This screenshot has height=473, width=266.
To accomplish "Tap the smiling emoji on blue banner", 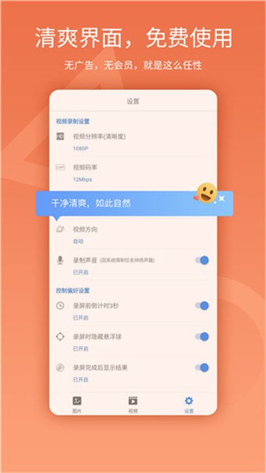I will (207, 193).
